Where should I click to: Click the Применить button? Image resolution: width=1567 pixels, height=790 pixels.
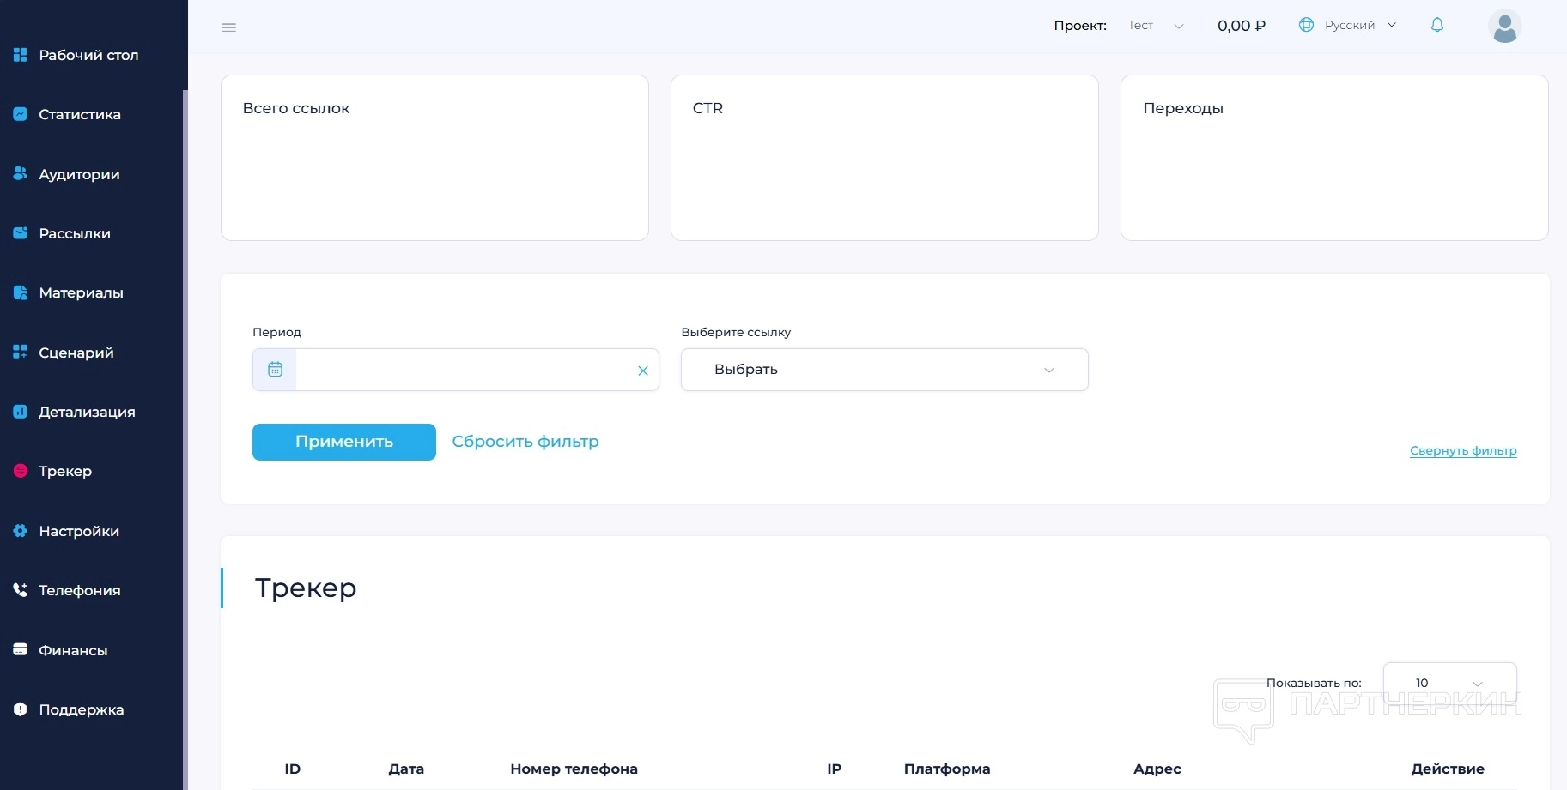click(x=344, y=442)
